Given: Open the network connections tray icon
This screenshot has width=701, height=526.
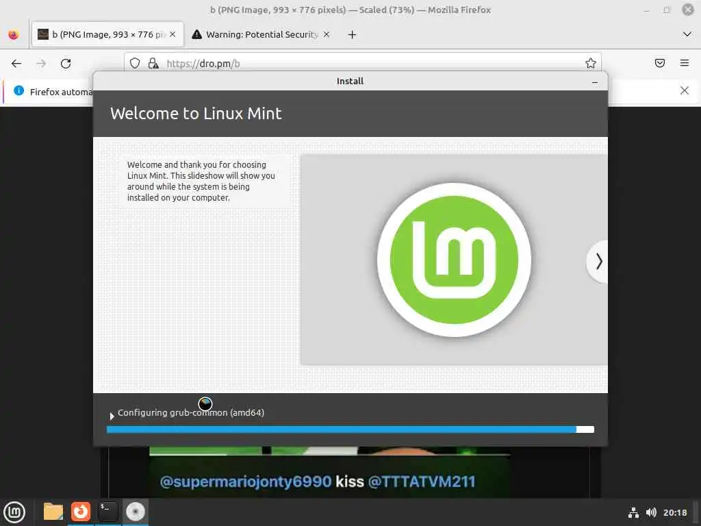Looking at the screenshot, I should click(633, 512).
